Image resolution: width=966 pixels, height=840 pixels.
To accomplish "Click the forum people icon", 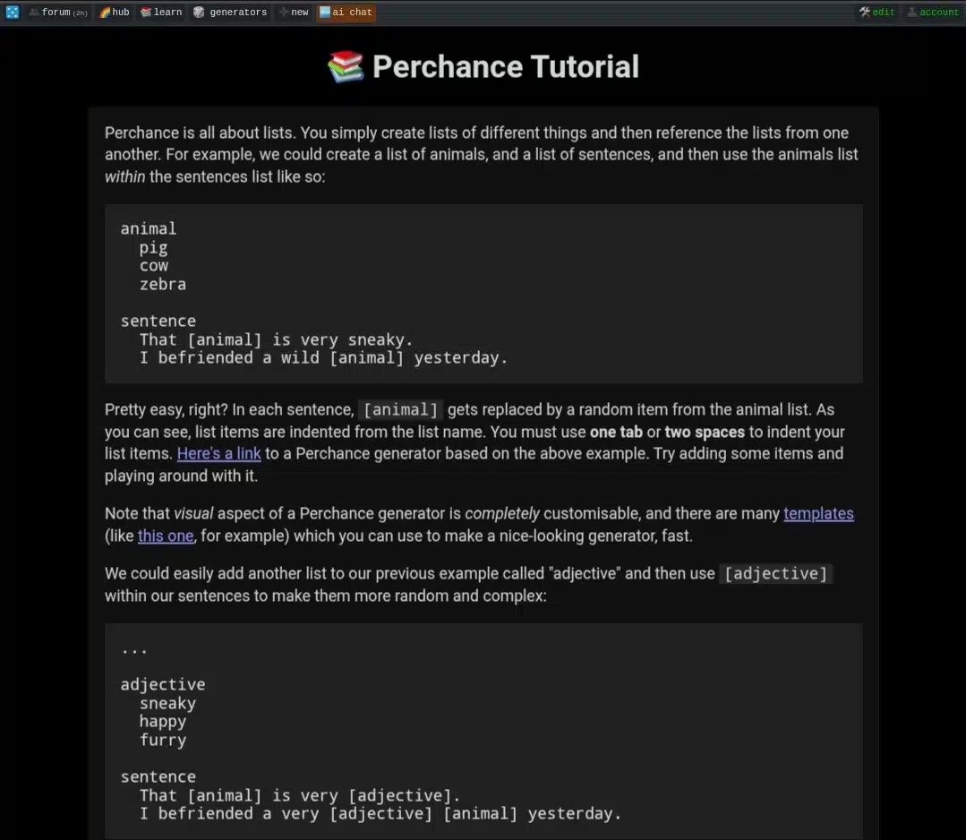I will (x=34, y=13).
